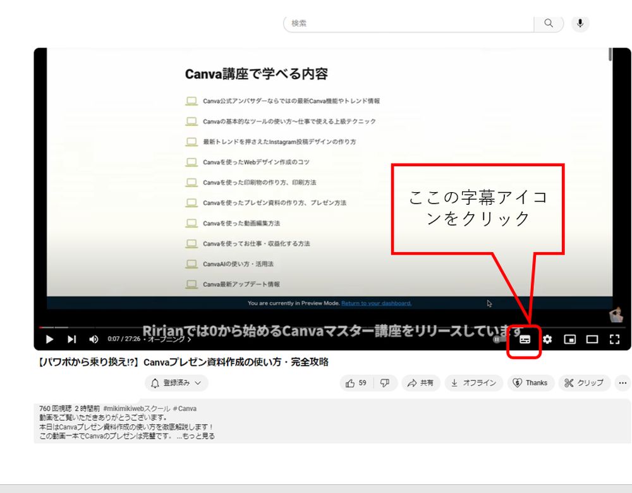Open the player settings gear
This screenshot has width=632, height=493.
click(546, 339)
